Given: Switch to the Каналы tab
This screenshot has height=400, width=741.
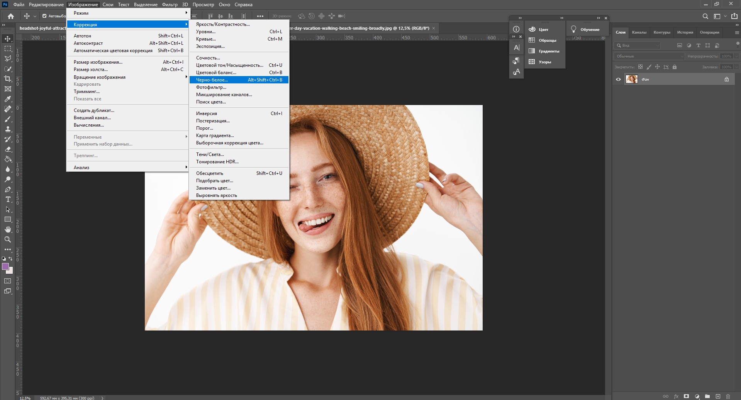Looking at the screenshot, I should [639, 32].
